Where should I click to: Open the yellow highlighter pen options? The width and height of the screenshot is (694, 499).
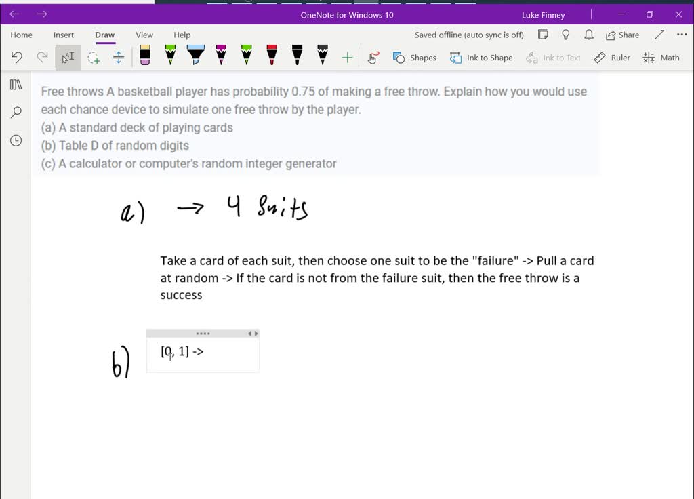(x=196, y=57)
